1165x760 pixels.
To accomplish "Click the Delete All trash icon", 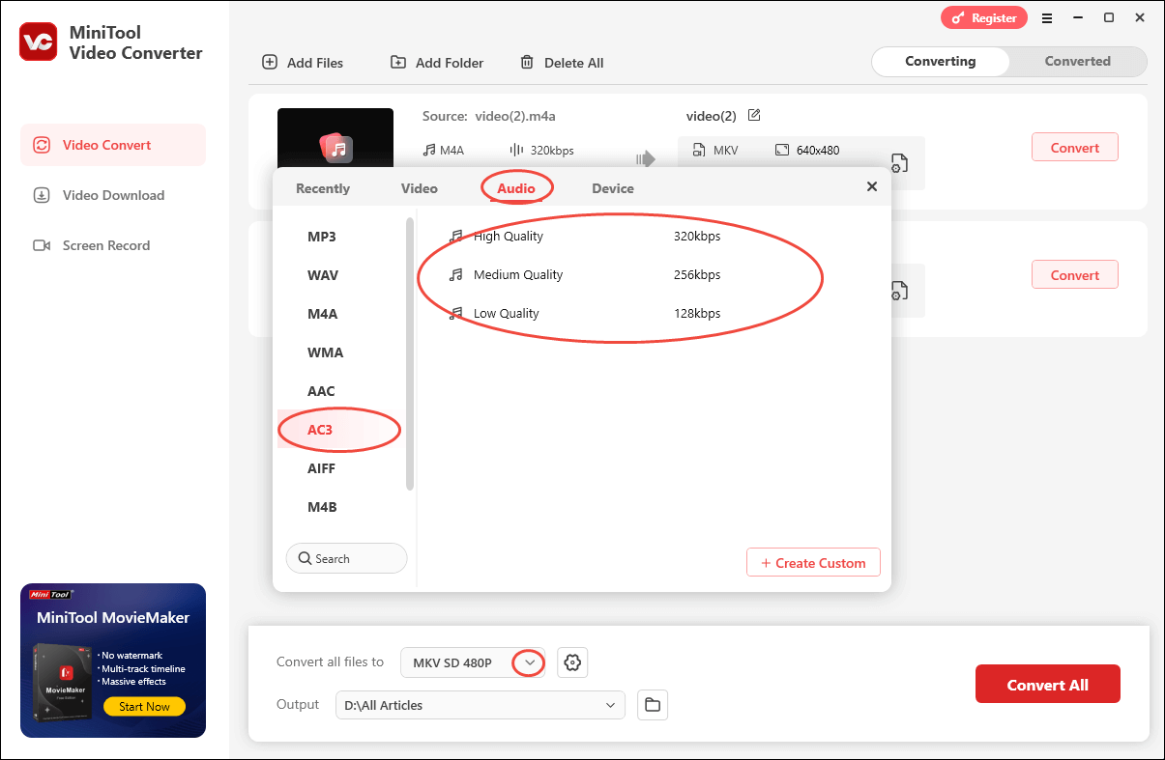I will coord(527,62).
